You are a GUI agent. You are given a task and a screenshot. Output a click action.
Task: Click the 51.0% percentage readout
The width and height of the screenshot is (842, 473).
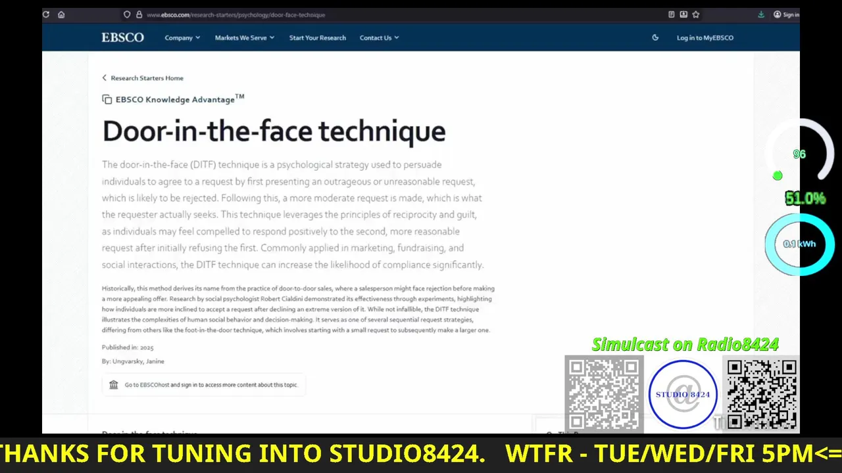coord(805,198)
